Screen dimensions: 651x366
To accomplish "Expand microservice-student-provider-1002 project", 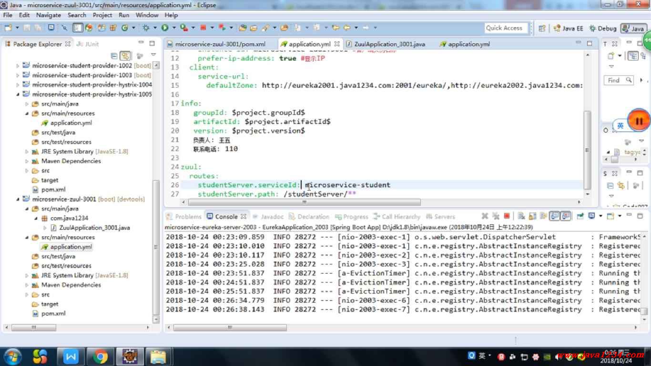I will (19, 66).
